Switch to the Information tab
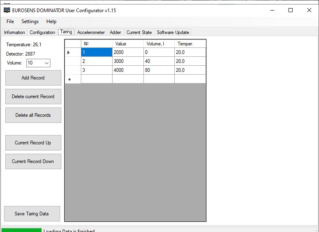Image resolution: width=319 pixels, height=232 pixels. [x=15, y=32]
